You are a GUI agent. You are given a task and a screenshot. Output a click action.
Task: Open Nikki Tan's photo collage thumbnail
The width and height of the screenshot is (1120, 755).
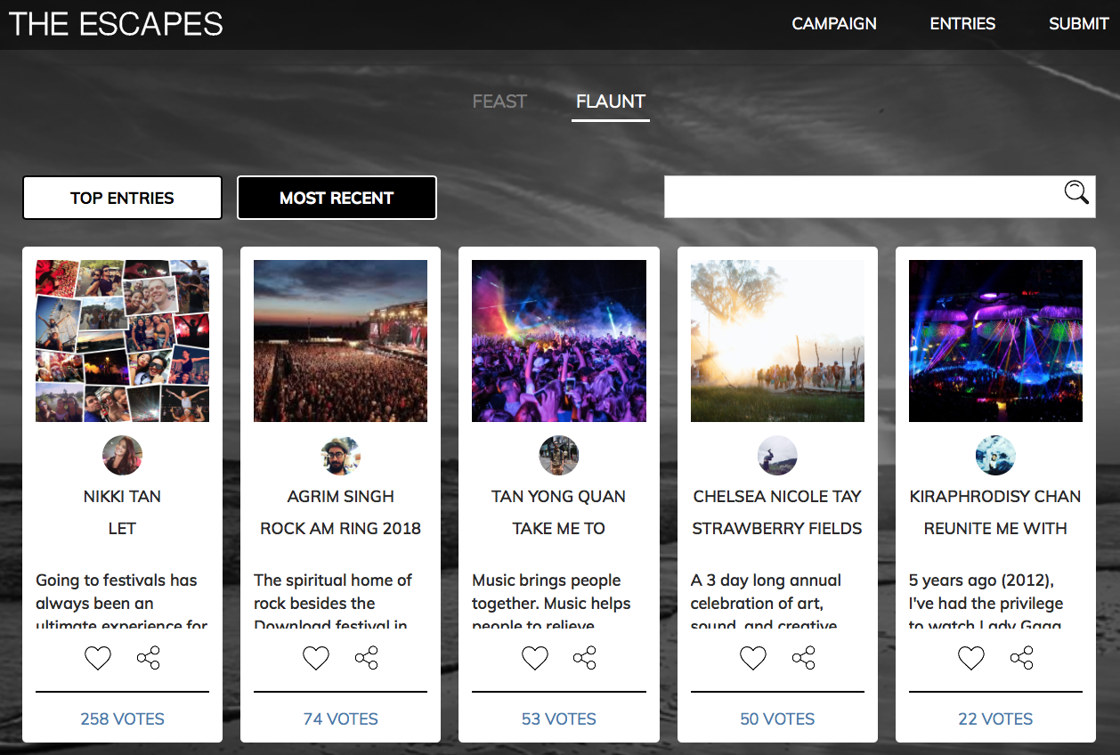(122, 341)
